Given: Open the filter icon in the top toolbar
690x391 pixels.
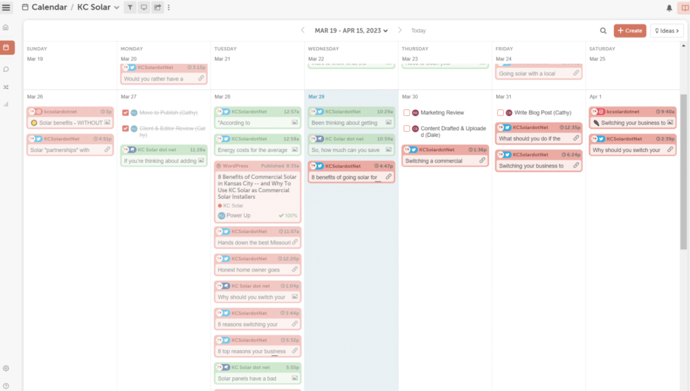Looking at the screenshot, I should [x=130, y=7].
